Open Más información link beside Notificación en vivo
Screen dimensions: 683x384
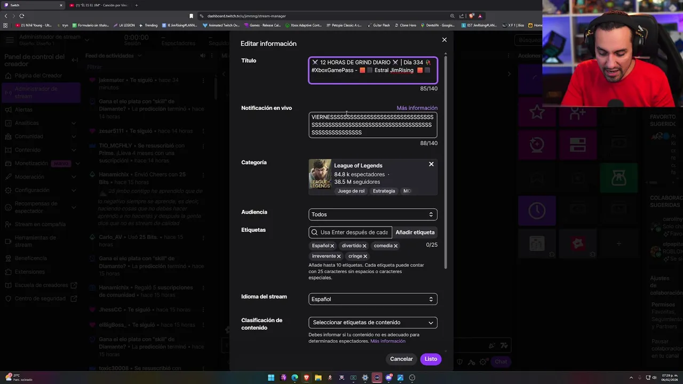tap(417, 108)
